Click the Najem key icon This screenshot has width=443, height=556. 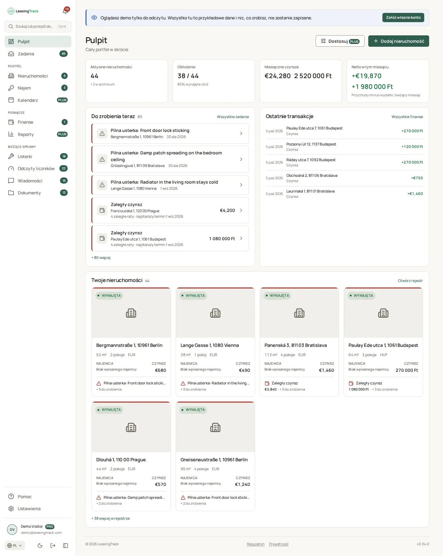click(11, 88)
